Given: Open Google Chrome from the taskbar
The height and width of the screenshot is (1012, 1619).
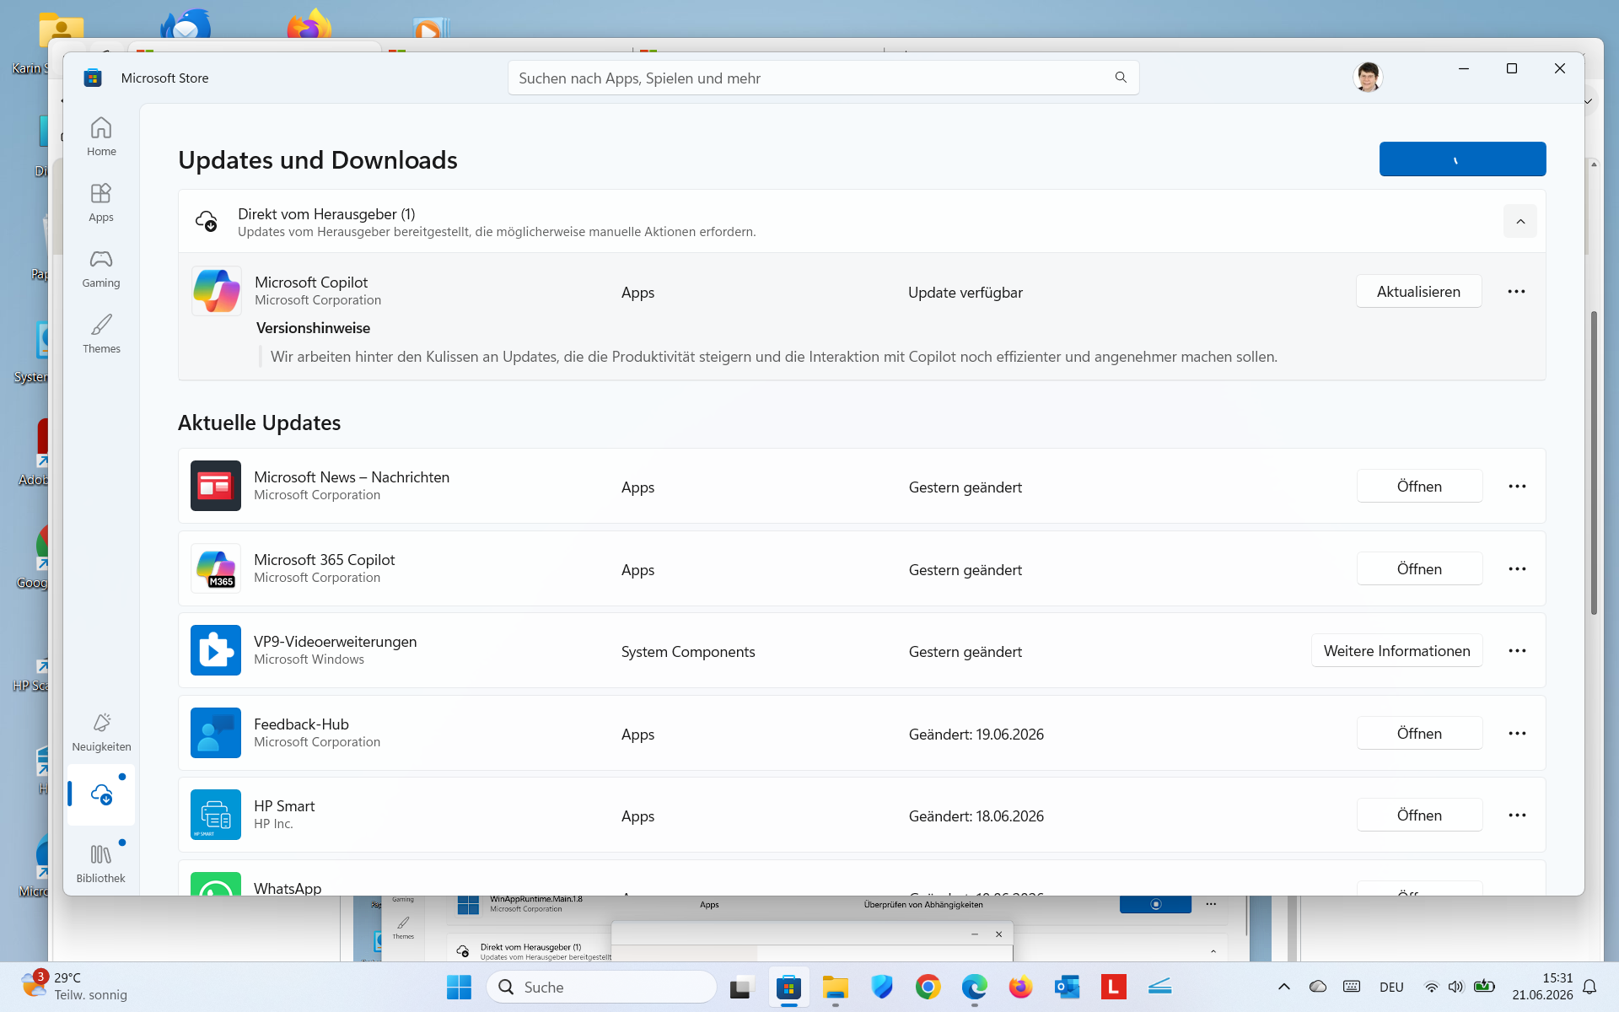Looking at the screenshot, I should tap(928, 987).
